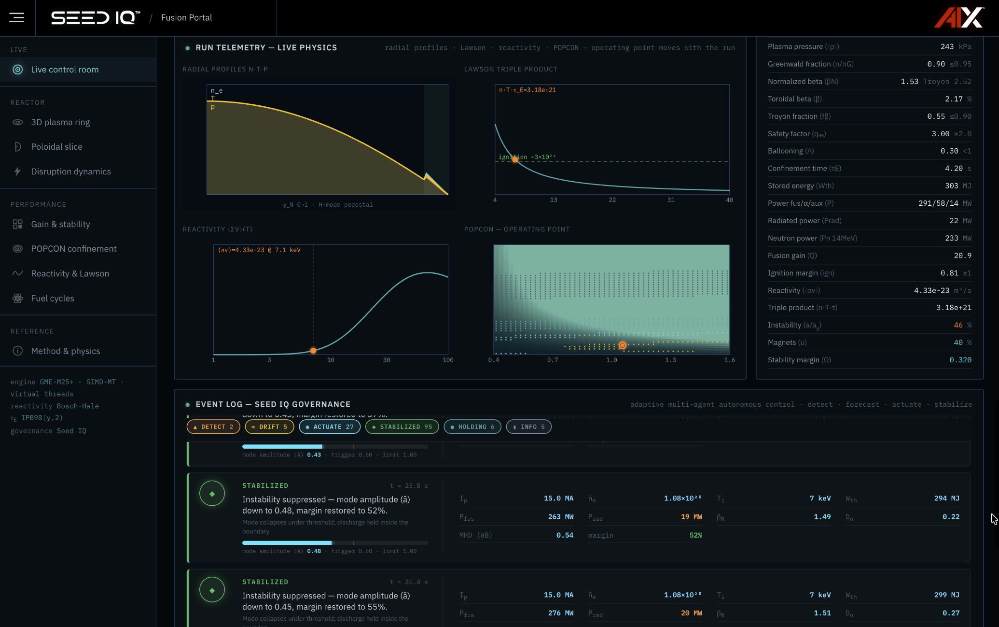Screen dimensions: 999x627
Task: Toggle the DRIFT 5 filter chip
Action: 269,427
